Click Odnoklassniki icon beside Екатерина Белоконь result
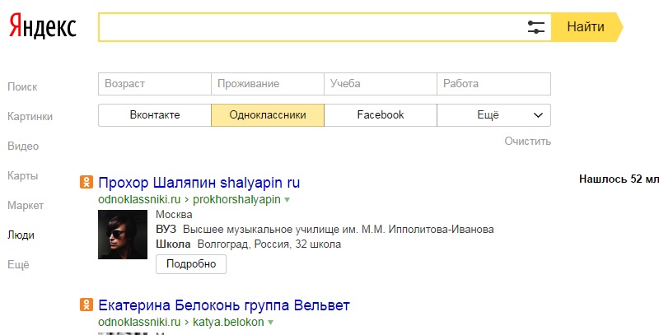659x335 pixels. 86,305
